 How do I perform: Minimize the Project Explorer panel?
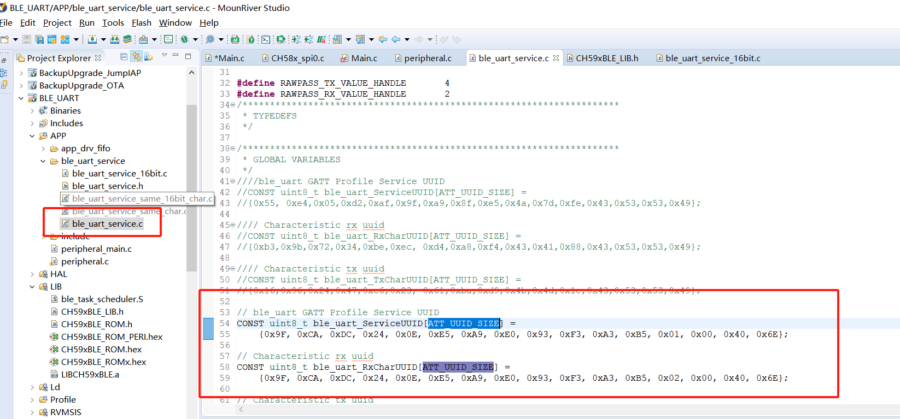[176, 56]
